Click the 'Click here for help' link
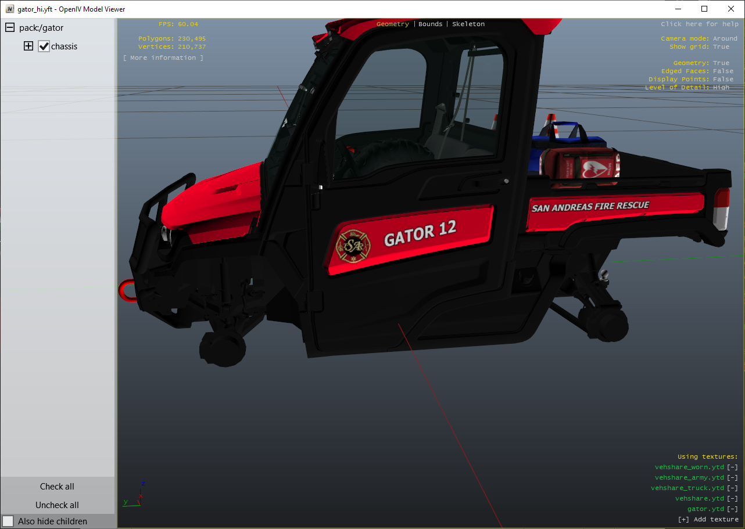The height and width of the screenshot is (529, 745). click(700, 24)
